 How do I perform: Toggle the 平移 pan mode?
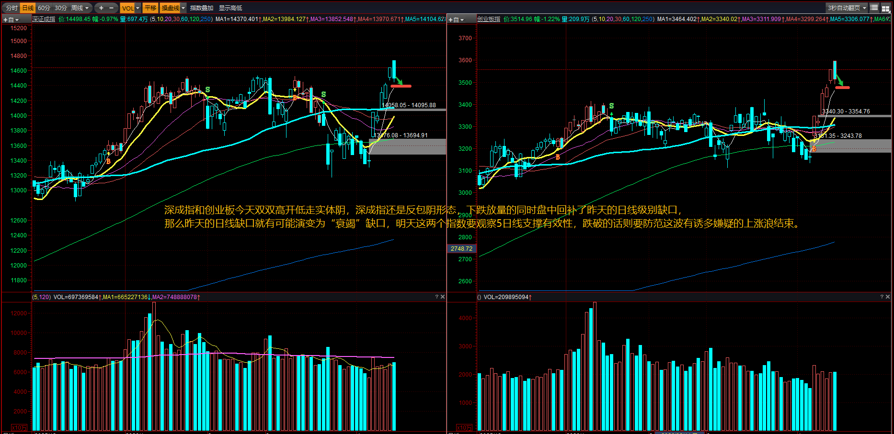pos(150,8)
